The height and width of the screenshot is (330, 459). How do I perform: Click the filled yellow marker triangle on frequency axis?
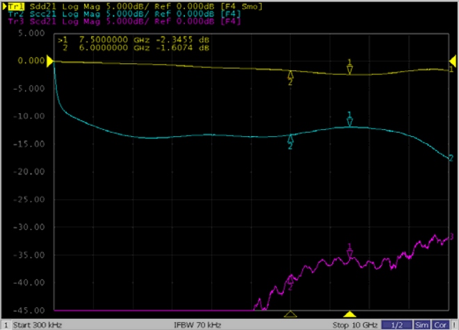[x=351, y=315]
